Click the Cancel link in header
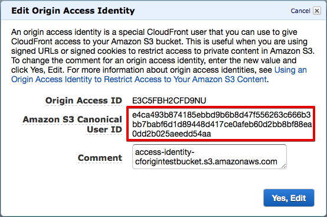The width and height of the screenshot is (327, 217). [300, 11]
